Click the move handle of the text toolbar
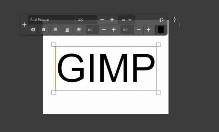Image resolution: width=219 pixels, height=132 pixels. 24,25
